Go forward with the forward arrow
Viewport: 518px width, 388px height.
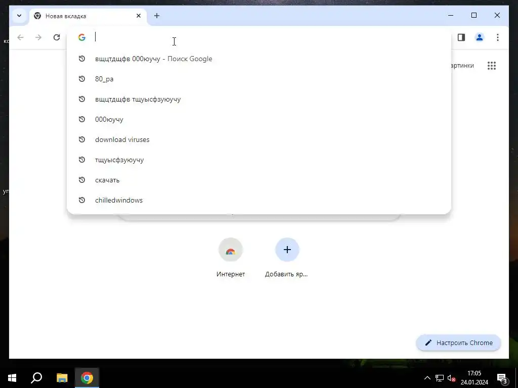pos(38,37)
